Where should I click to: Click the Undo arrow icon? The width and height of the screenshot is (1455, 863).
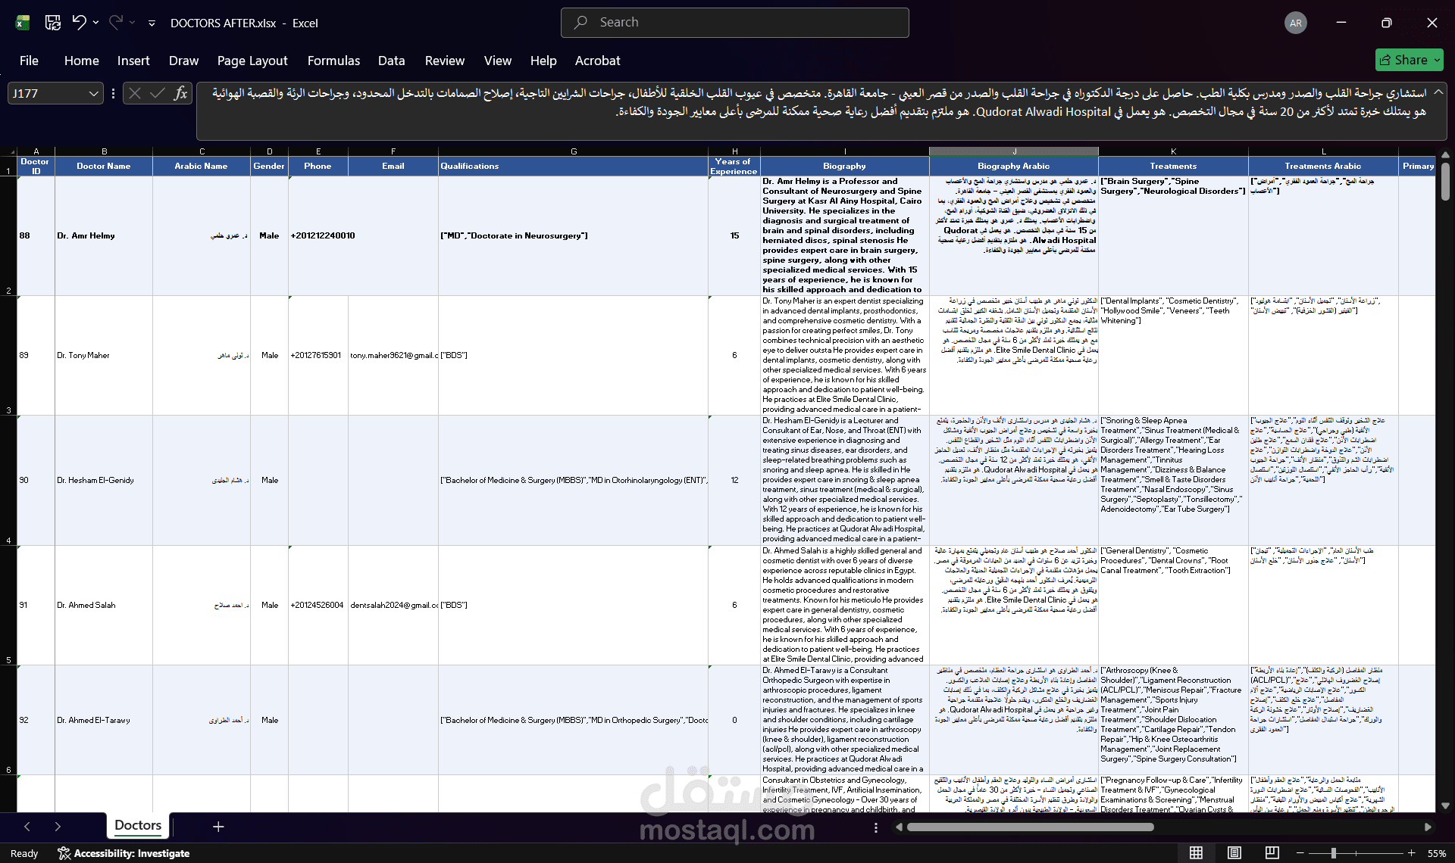79,23
